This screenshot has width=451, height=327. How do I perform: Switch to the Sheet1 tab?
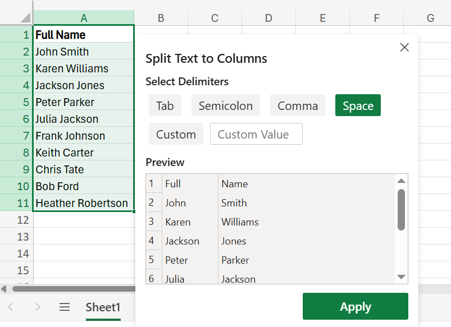click(103, 307)
